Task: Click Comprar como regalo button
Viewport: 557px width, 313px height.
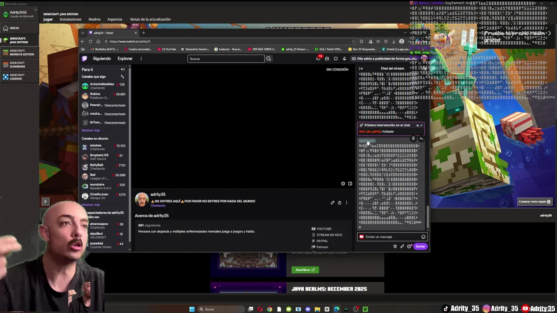Action: pos(535,201)
